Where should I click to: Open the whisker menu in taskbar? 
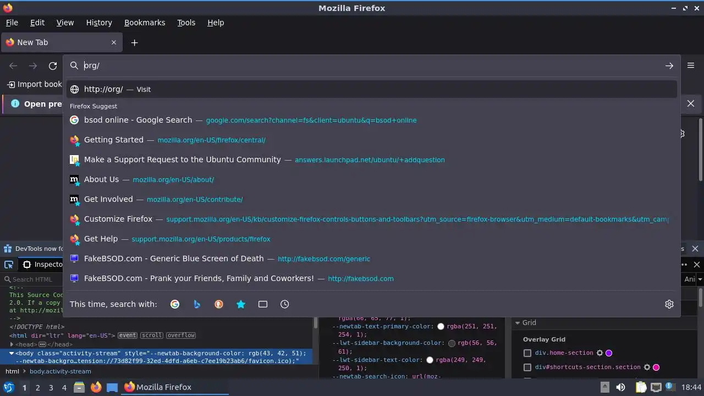[x=8, y=387]
